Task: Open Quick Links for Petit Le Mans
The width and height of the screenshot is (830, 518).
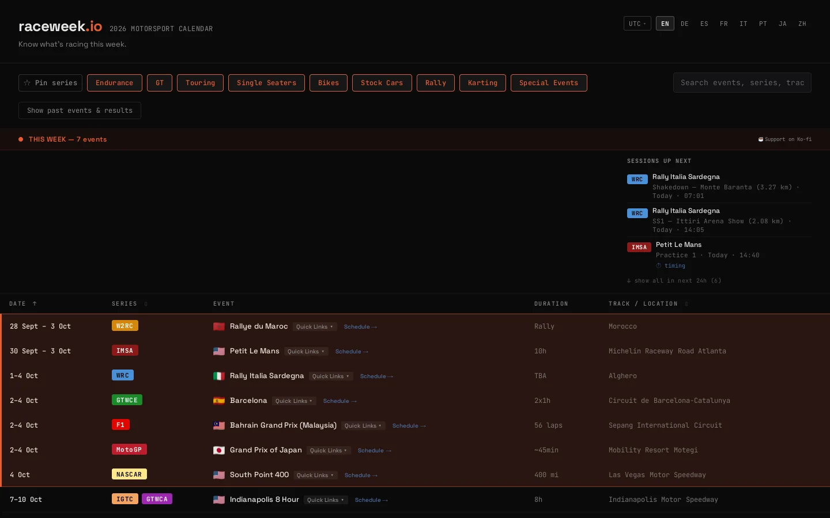Action: tap(306, 352)
